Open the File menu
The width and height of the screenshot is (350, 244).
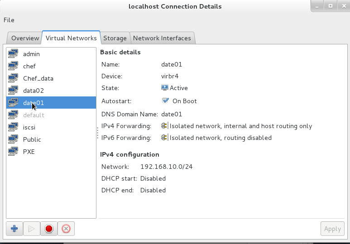[x=9, y=20]
